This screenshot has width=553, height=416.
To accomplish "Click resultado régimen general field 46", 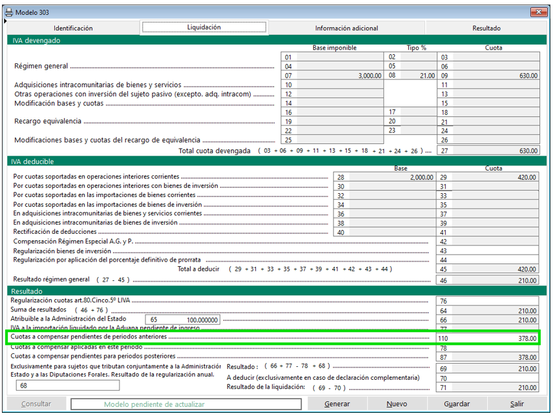I will (x=487, y=280).
